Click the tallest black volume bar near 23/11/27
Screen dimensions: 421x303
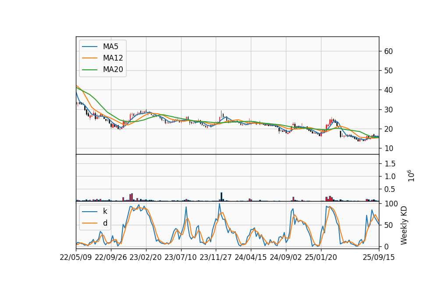point(221,197)
